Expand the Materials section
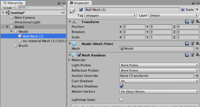This screenshot has width=200, height=107. [x=70, y=60]
